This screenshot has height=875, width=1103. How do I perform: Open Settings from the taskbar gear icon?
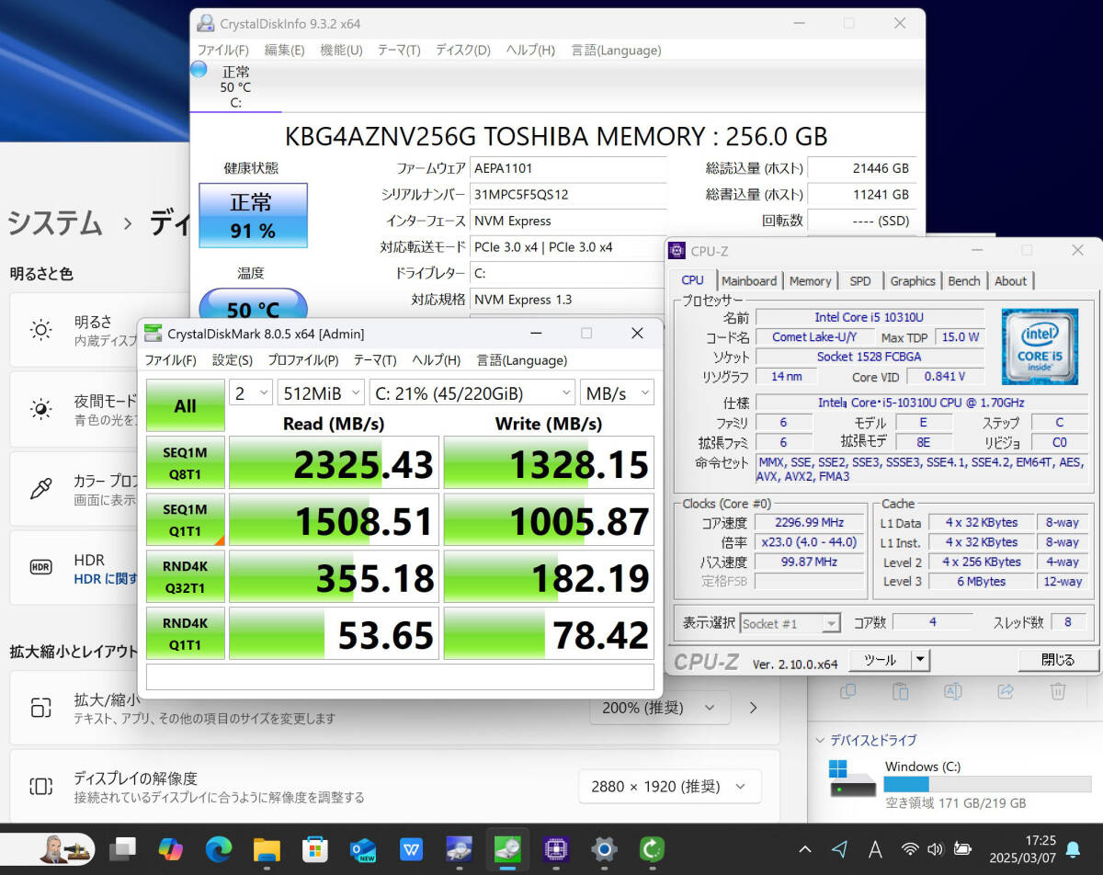(x=604, y=848)
